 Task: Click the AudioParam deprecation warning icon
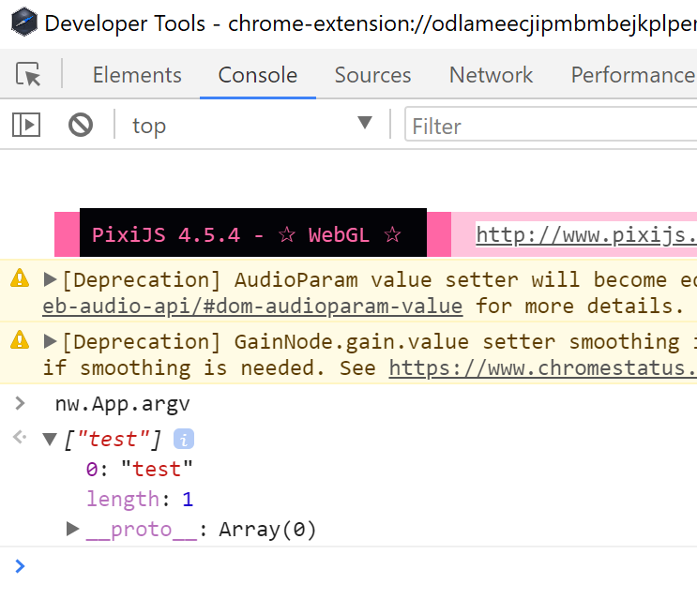click(20, 278)
